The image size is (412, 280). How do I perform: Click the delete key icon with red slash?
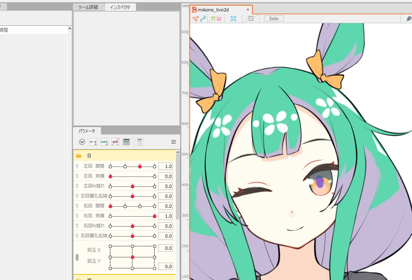(x=115, y=142)
